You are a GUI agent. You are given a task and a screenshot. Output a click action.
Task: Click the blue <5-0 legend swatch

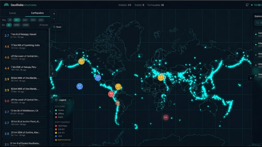click(x=56, y=136)
